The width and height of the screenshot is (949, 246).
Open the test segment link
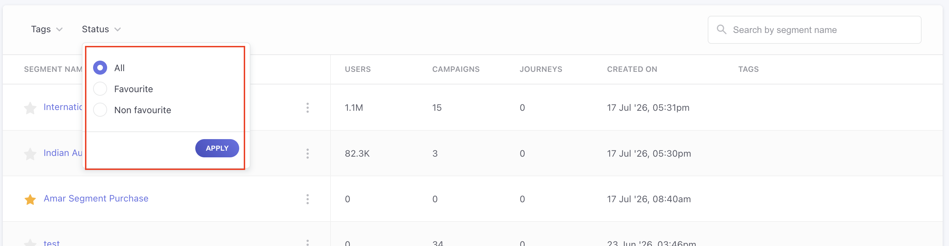click(52, 243)
